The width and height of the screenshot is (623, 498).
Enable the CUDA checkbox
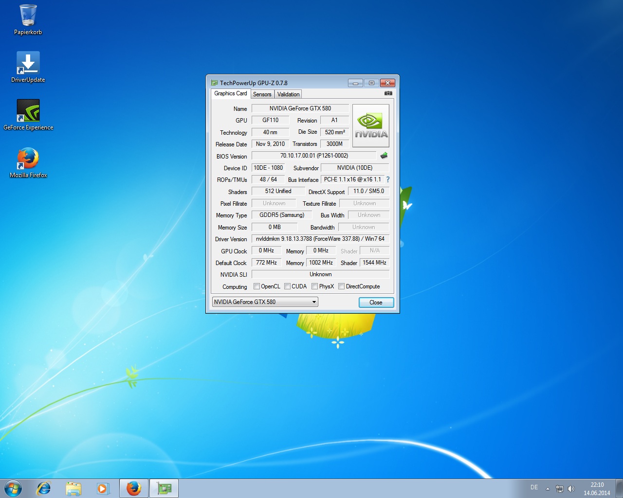click(287, 286)
